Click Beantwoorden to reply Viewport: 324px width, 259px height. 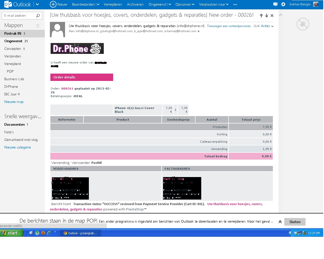click(83, 5)
